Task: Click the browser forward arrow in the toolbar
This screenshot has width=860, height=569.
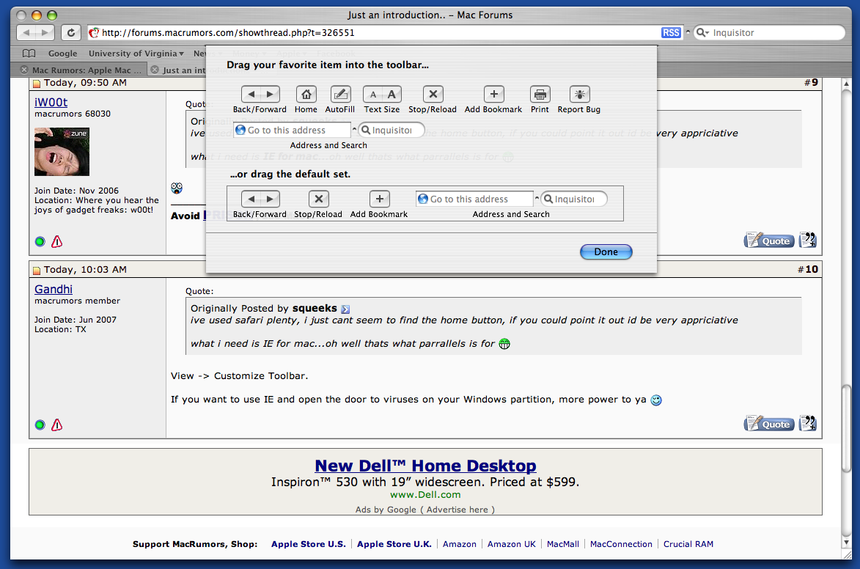Action: tap(45, 33)
